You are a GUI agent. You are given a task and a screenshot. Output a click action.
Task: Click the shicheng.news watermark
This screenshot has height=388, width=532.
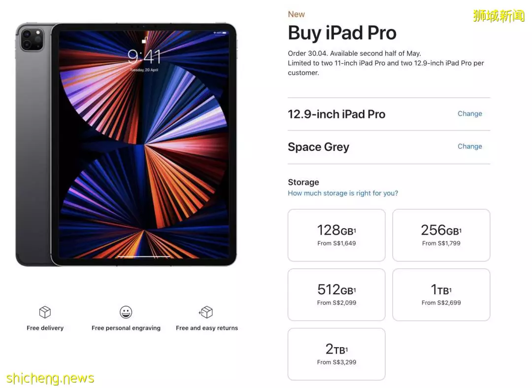pos(50,378)
